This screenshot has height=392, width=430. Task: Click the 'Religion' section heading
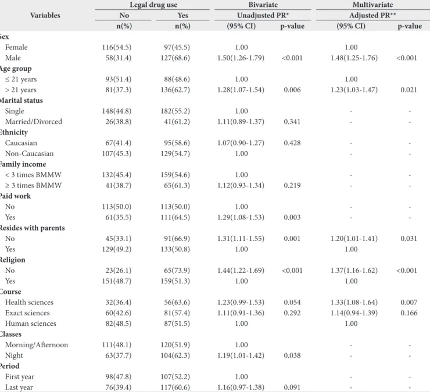[x=13, y=260]
